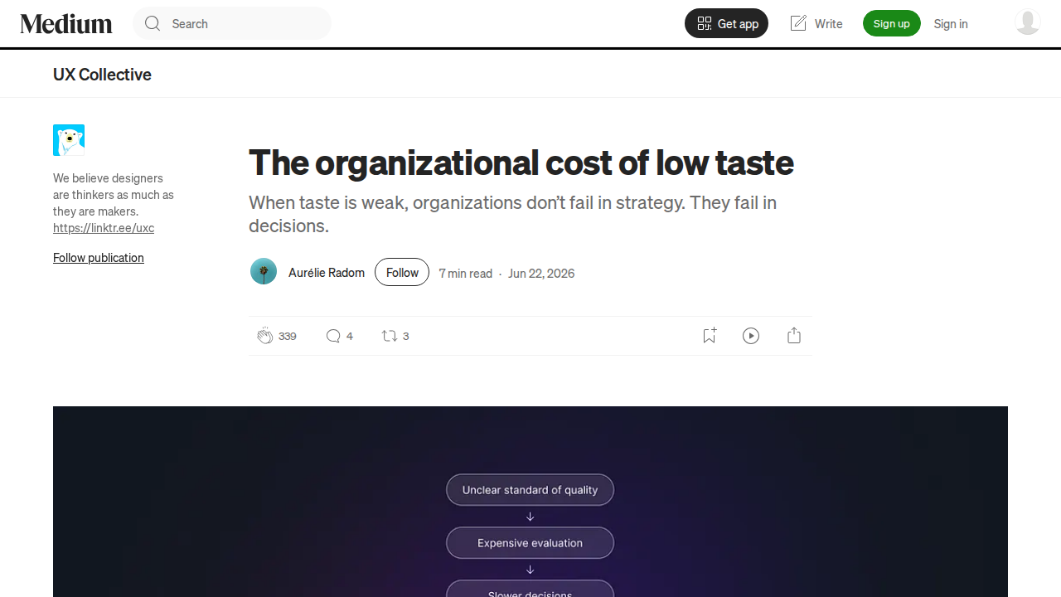Open the share icon menu
This screenshot has width=1061, height=597.
pos(794,335)
